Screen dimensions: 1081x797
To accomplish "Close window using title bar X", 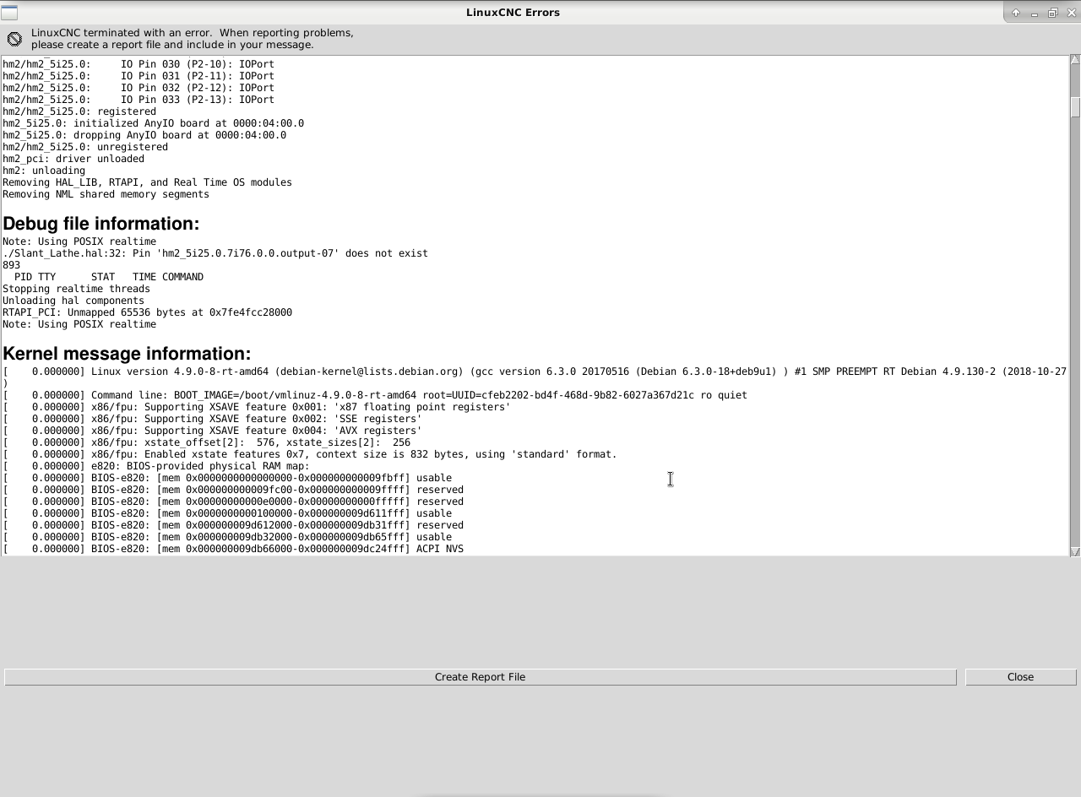I will [1071, 13].
